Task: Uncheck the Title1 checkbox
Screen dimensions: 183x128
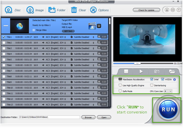Action: pyautogui.click(x=4, y=37)
